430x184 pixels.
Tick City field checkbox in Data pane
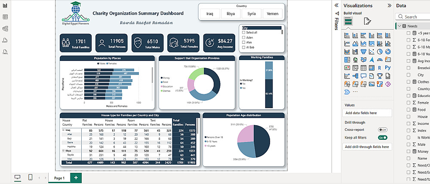pyautogui.click(x=408, y=75)
